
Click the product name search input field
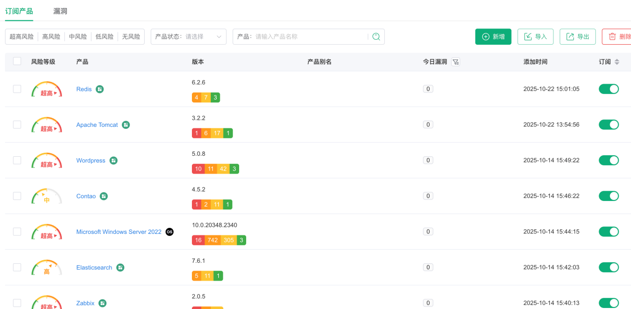310,36
